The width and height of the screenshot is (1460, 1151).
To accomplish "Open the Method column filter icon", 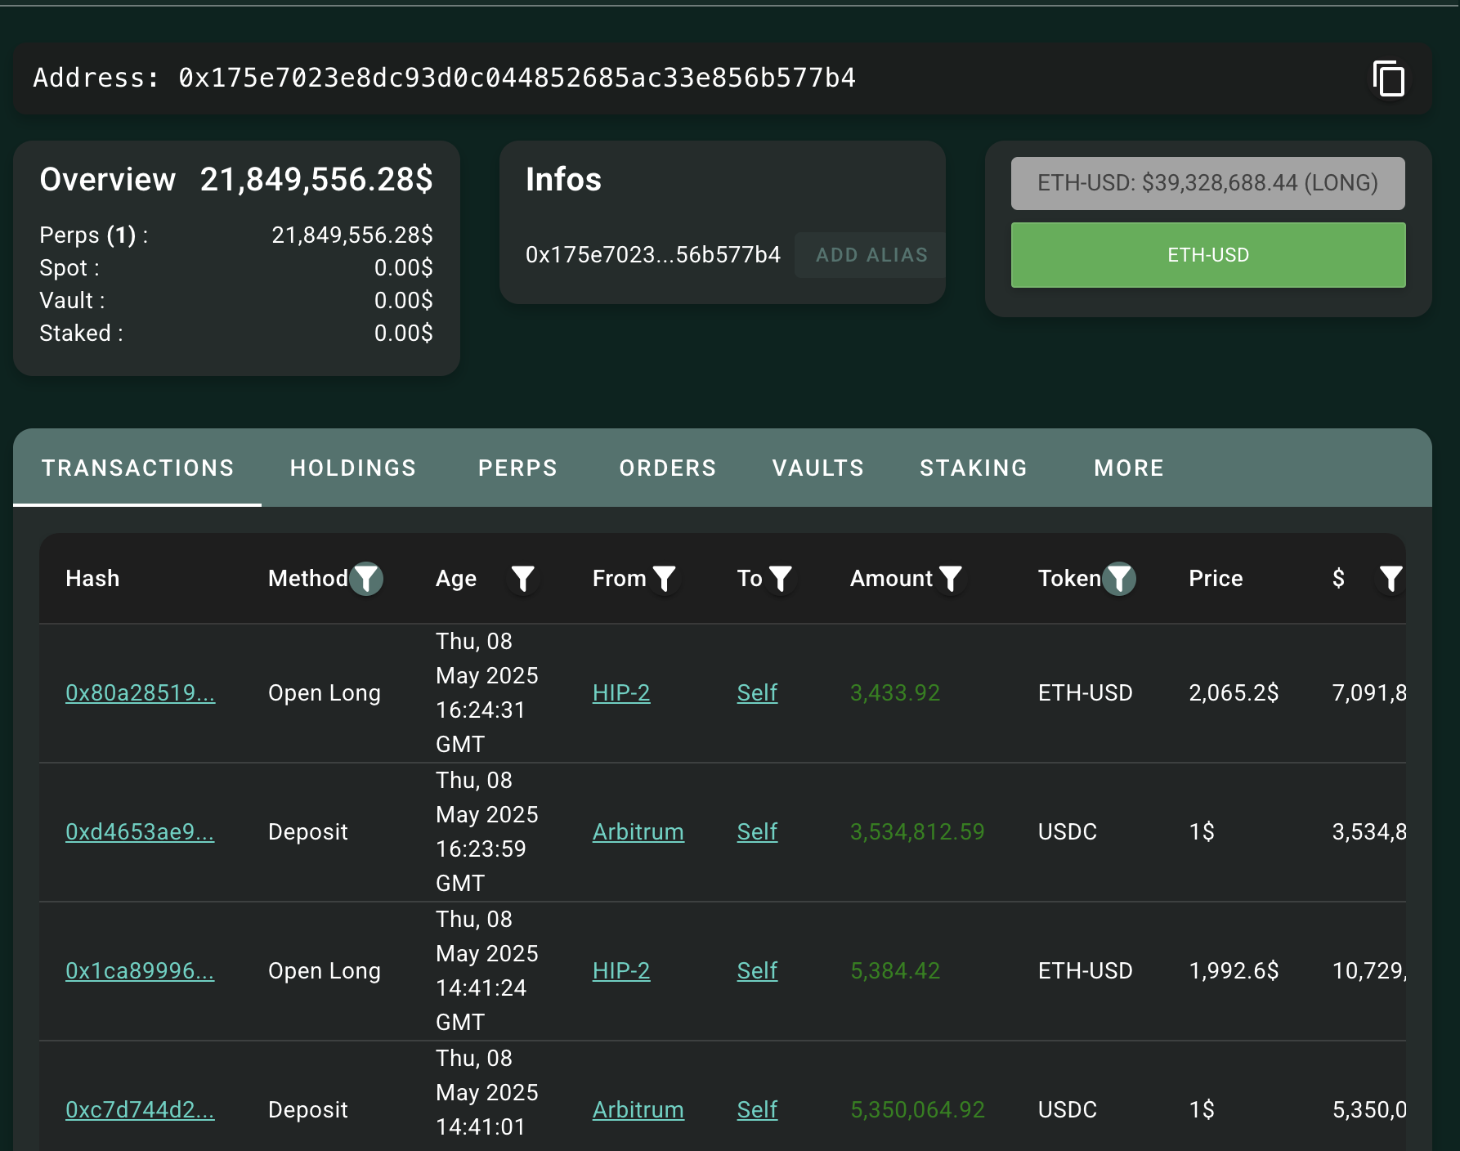I will [366, 579].
